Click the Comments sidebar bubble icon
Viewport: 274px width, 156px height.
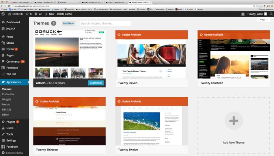pyautogui.click(x=3, y=61)
